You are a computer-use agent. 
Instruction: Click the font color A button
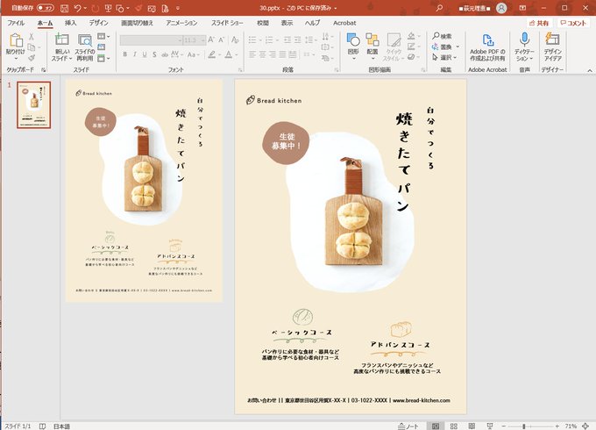pyautogui.click(x=229, y=54)
